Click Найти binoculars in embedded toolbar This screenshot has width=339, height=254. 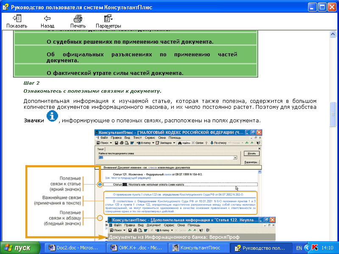click(x=184, y=143)
